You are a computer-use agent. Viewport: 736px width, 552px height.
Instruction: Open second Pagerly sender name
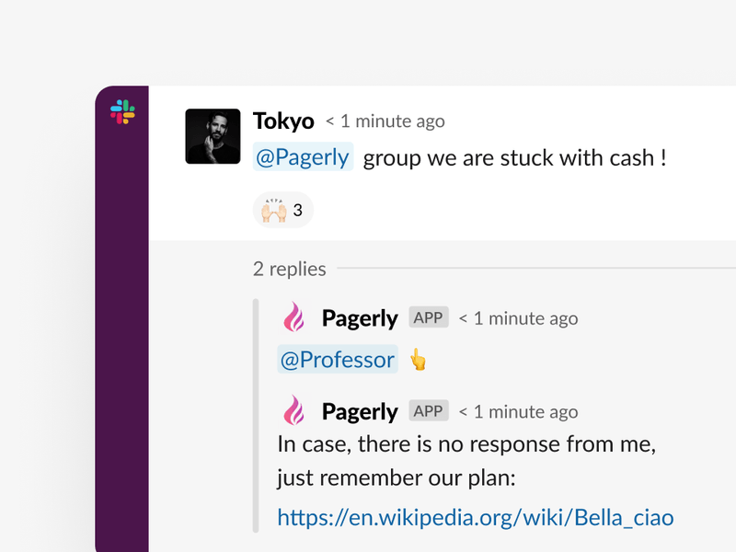[x=360, y=412]
